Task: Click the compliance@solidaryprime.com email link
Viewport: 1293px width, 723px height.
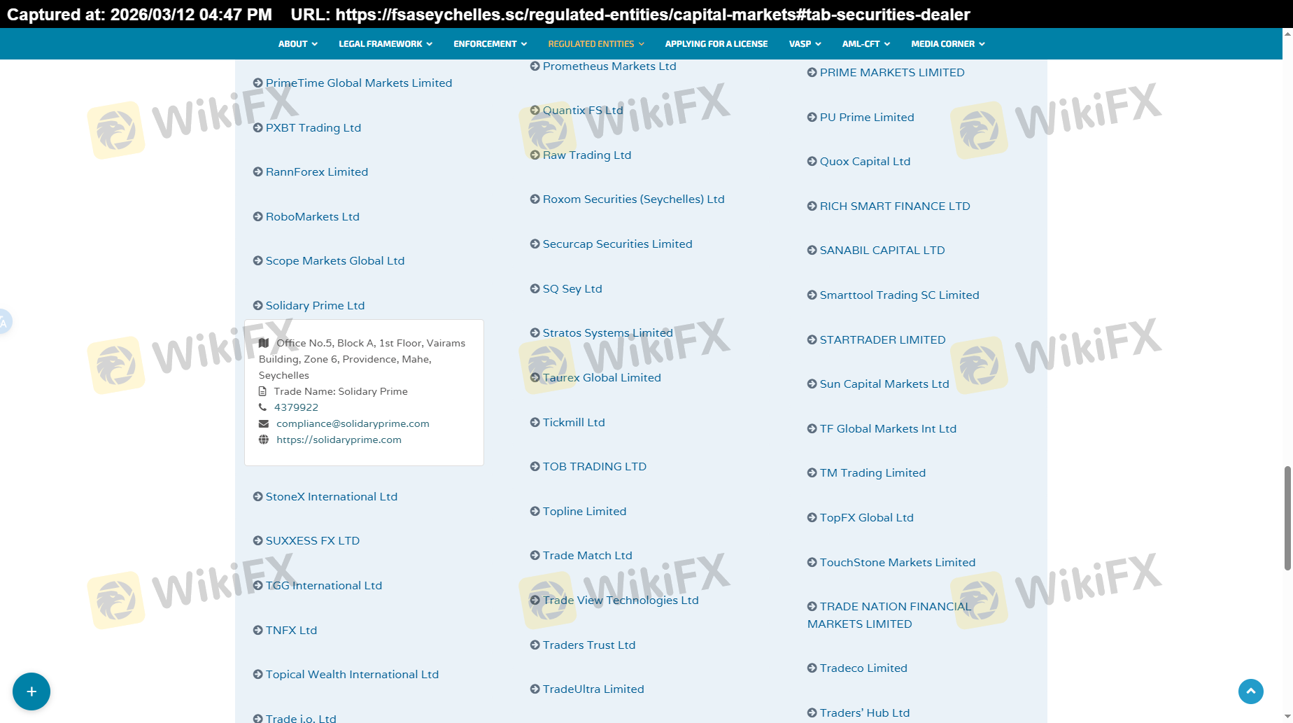Action: pos(353,424)
